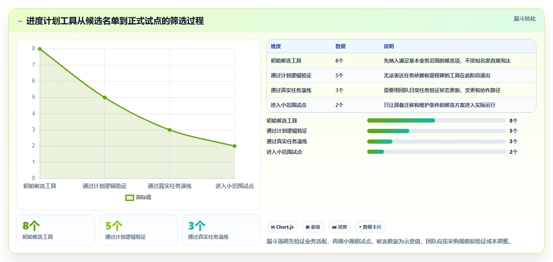The width and height of the screenshot is (553, 262).
Task: Click the 进入小范围试点 progress list label
Action: pyautogui.click(x=284, y=152)
